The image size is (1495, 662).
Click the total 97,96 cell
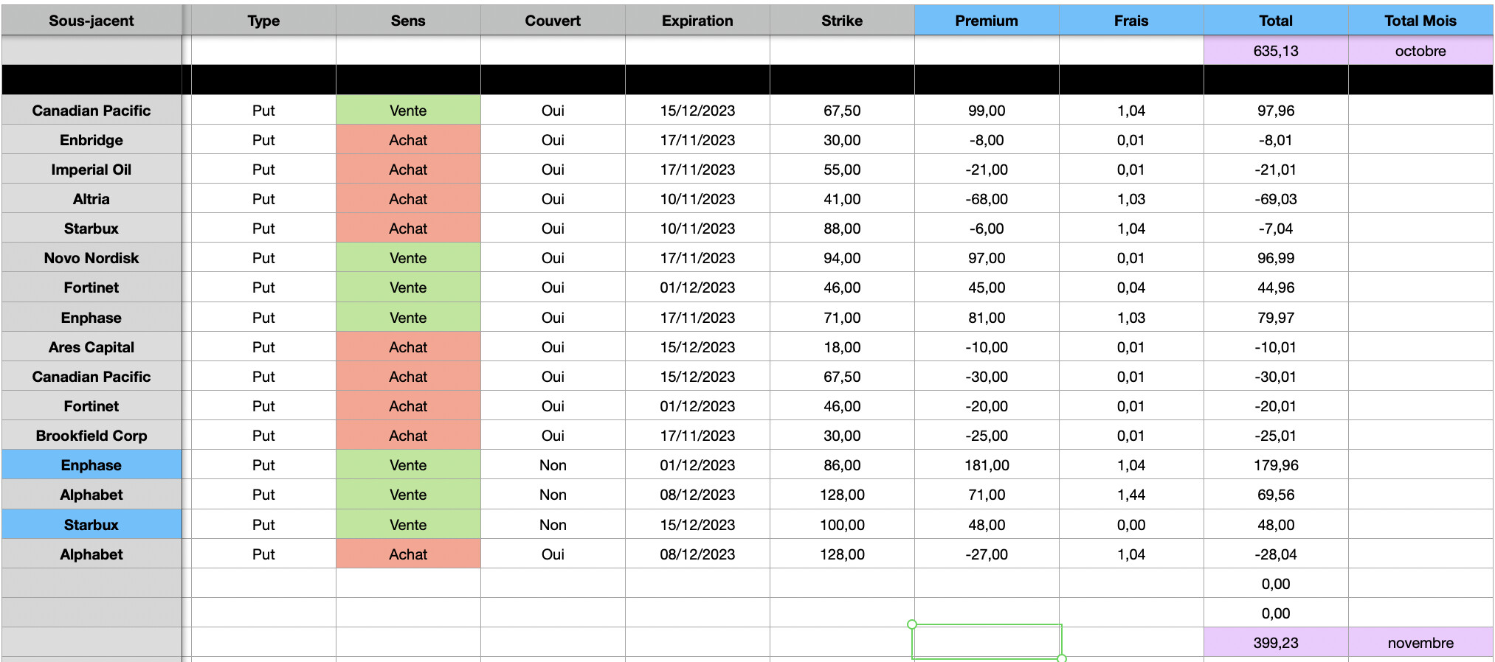(x=1276, y=111)
